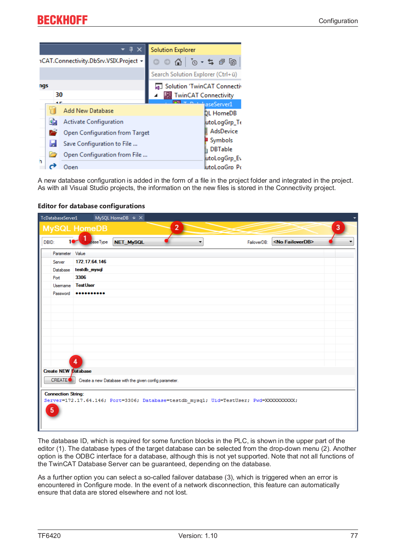Click the Server value 172.17.64.146
This screenshot has height=560, width=396.
[91, 261]
